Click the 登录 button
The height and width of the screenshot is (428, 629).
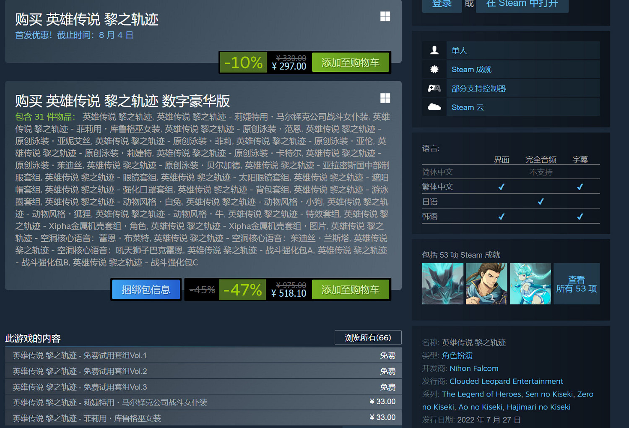click(442, 3)
